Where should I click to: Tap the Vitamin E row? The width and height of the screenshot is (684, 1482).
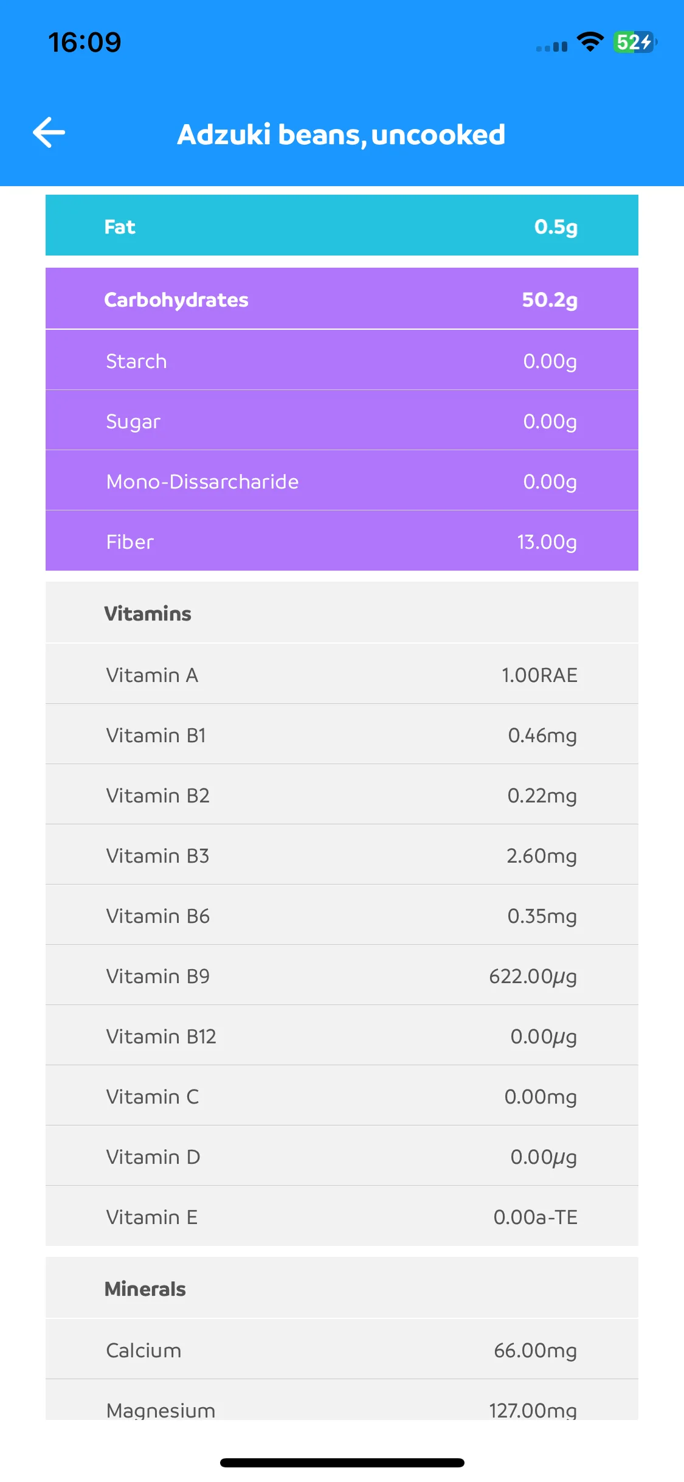pos(342,1216)
